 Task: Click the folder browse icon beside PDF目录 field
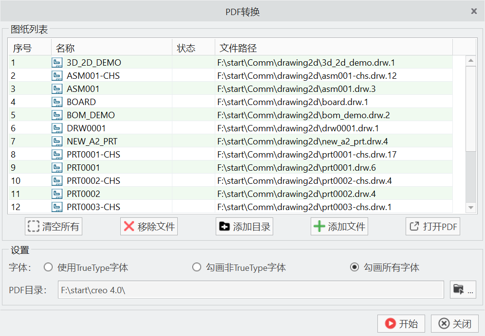click(458, 289)
